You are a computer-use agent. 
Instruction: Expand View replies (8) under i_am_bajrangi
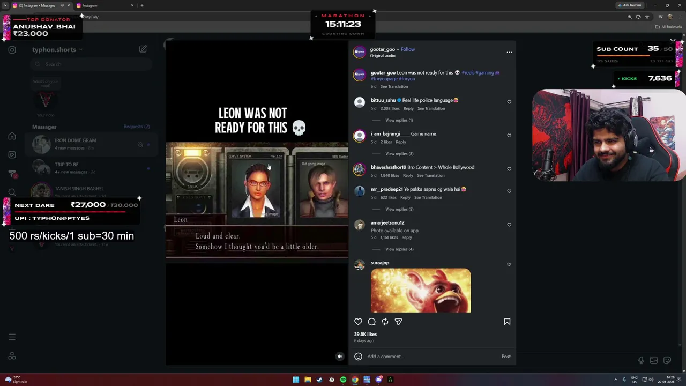coord(399,154)
